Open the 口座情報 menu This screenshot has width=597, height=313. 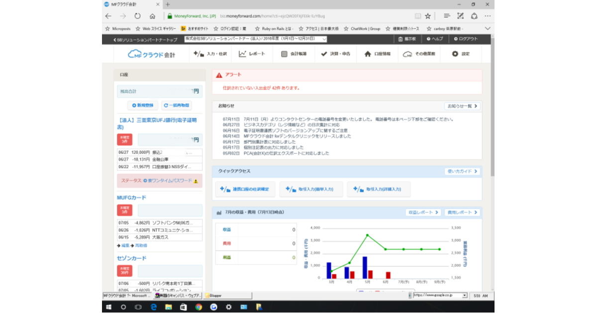[x=378, y=54]
